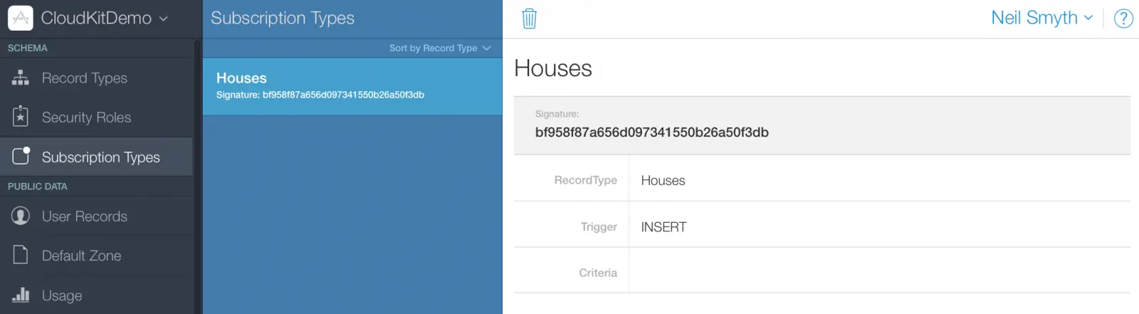
Task: Open Default Zone label in sidebar
Action: pyautogui.click(x=81, y=256)
